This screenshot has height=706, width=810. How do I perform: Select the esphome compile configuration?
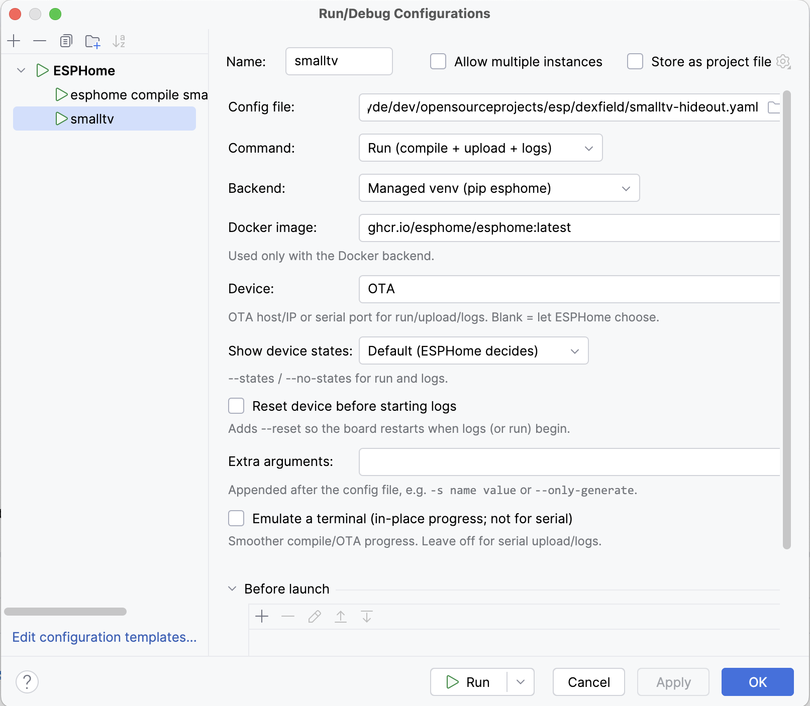(x=132, y=94)
